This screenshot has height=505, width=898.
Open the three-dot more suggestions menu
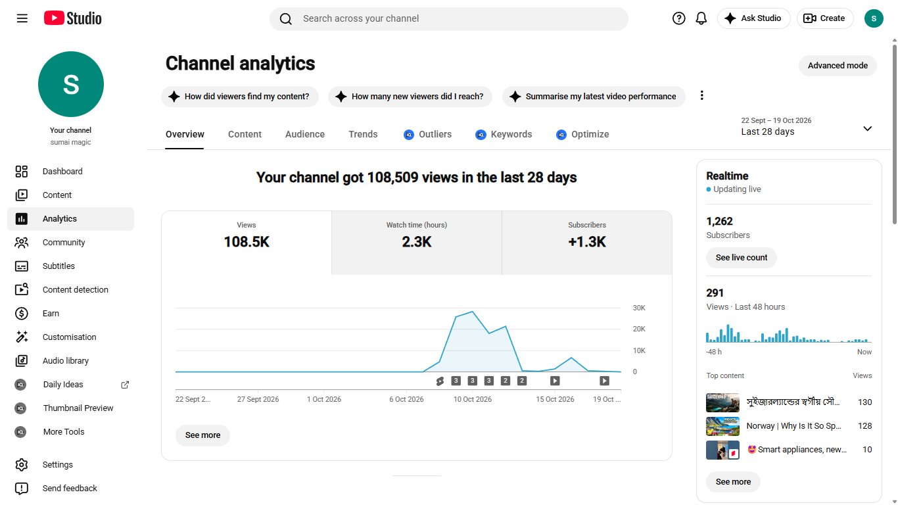point(701,96)
